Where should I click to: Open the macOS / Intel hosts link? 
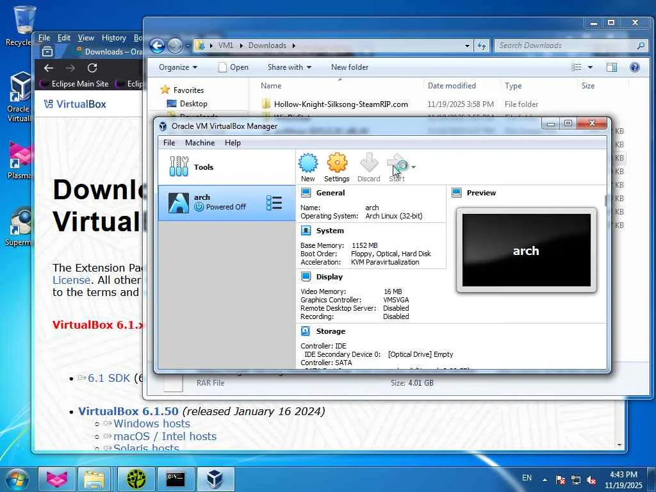coord(165,436)
